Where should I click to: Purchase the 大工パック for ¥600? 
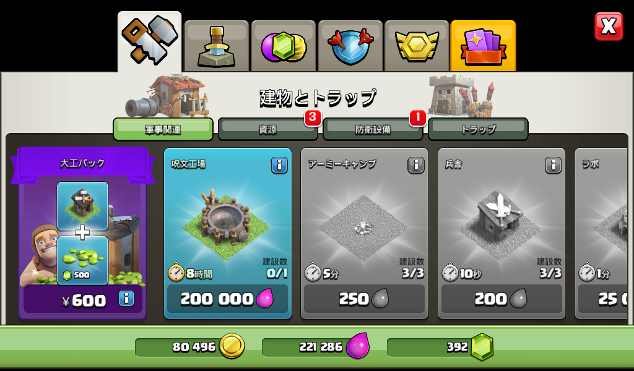tap(83, 299)
